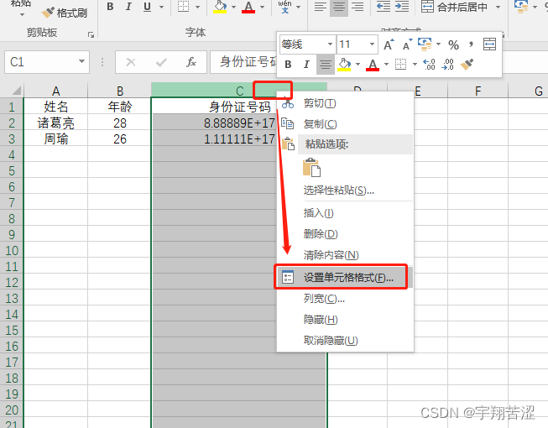
Task: Click accounting number format icon in mini toolbar
Action: coord(425,44)
